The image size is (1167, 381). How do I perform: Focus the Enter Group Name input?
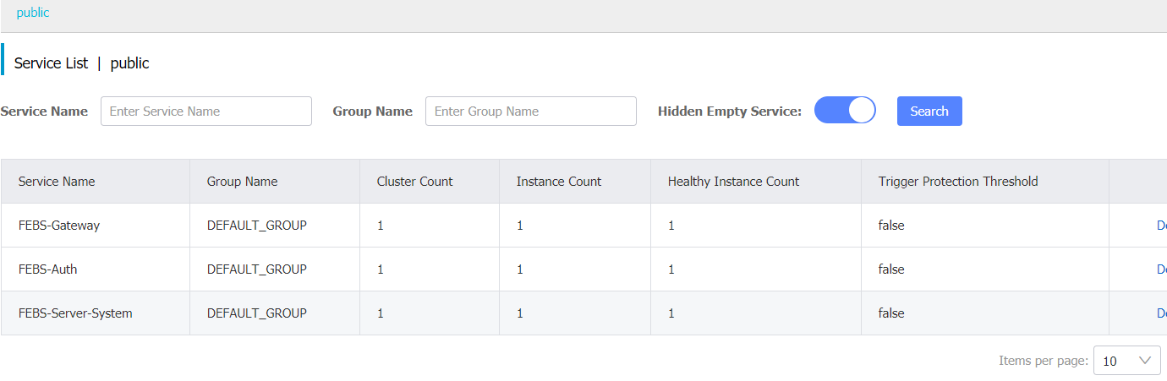530,112
